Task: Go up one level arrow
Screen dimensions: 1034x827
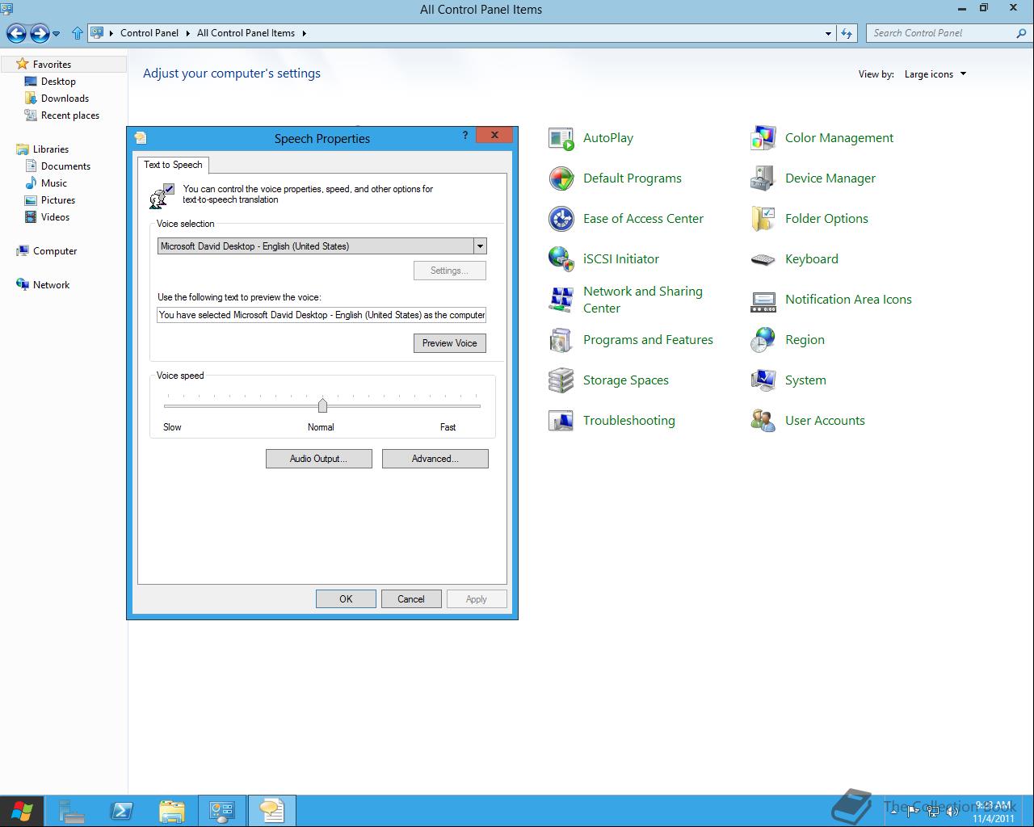Action: pos(78,33)
